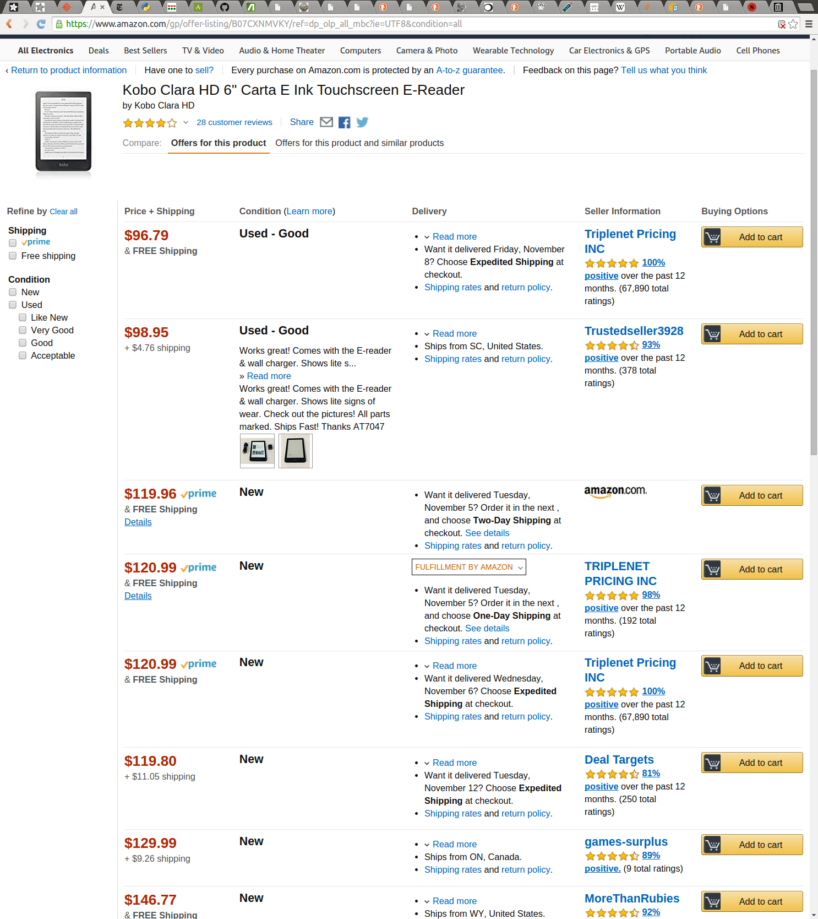Screen dimensions: 818x919
Task: Share the product on Twitter
Action: pyautogui.click(x=362, y=122)
